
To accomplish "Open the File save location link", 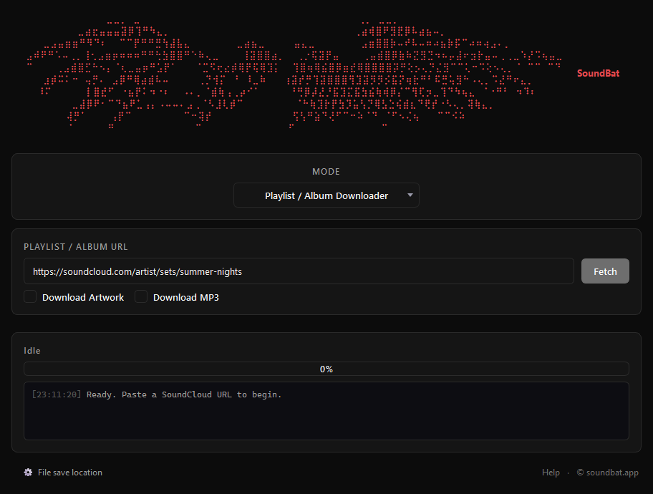I will [x=70, y=473].
